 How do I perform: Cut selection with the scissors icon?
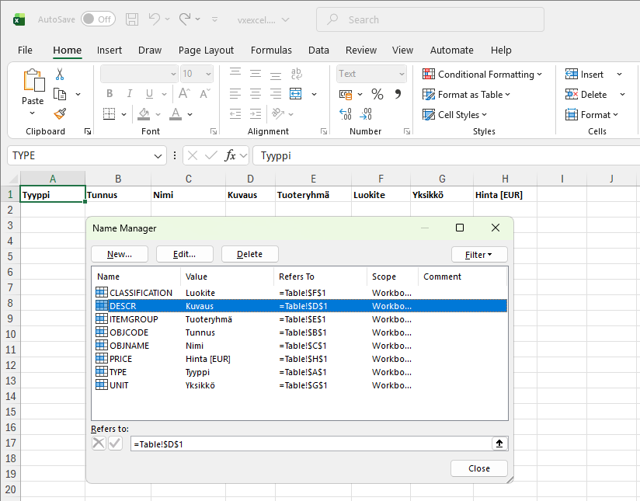click(x=60, y=74)
